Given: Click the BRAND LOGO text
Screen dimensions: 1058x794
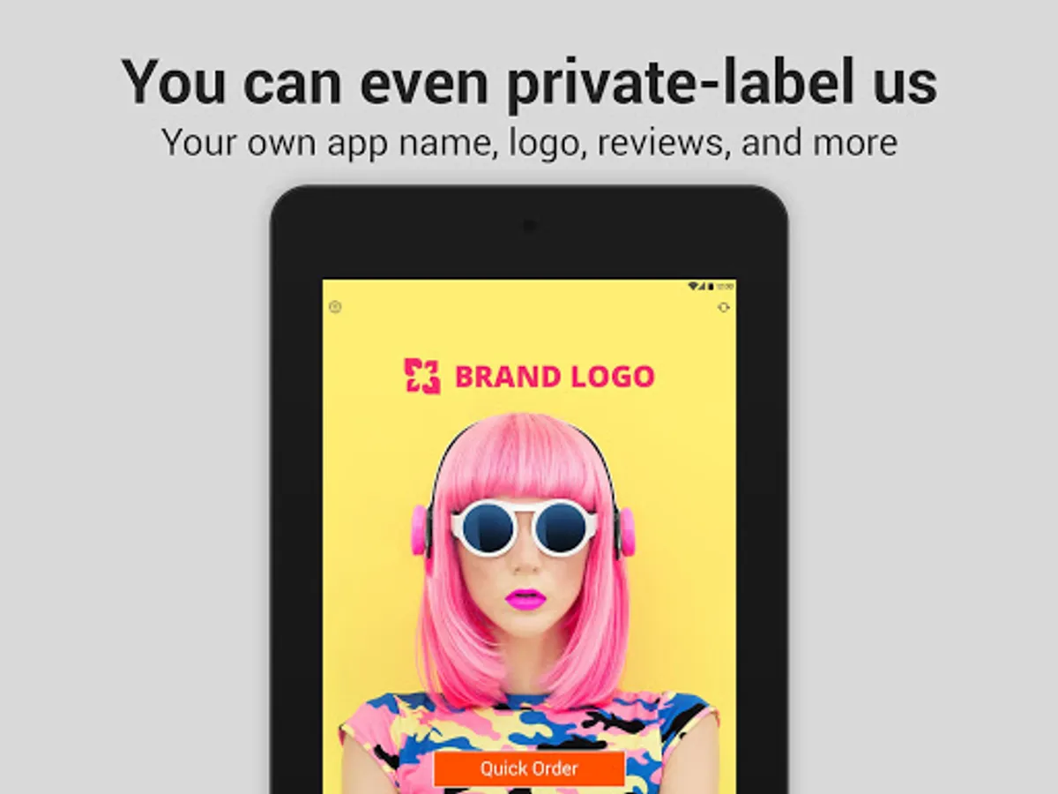Looking at the screenshot, I should click(x=555, y=377).
